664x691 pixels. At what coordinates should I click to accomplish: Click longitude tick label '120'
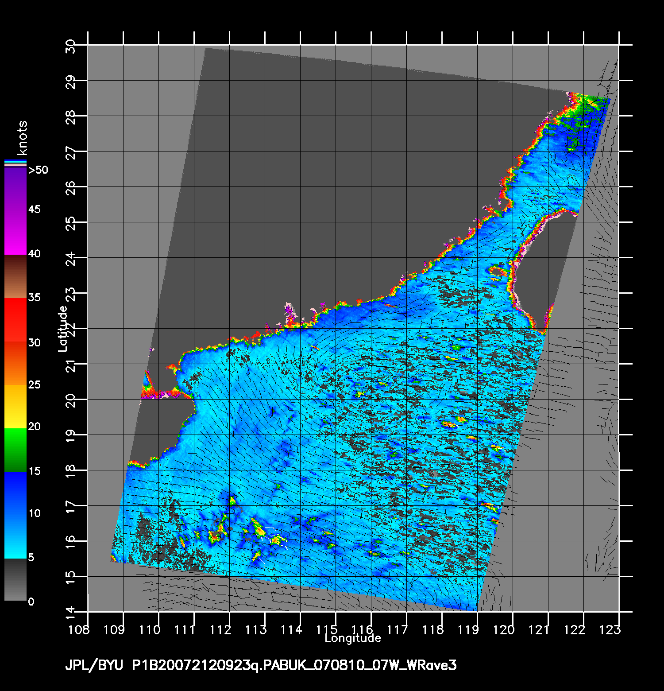[505, 629]
